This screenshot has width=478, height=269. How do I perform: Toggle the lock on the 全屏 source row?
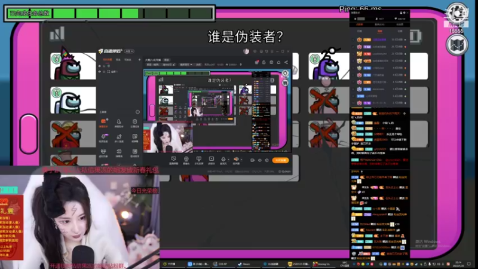coord(104,72)
